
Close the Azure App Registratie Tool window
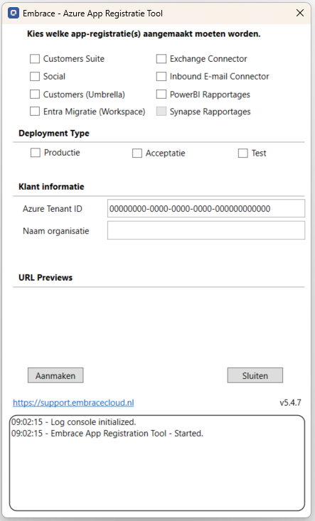tap(300, 13)
